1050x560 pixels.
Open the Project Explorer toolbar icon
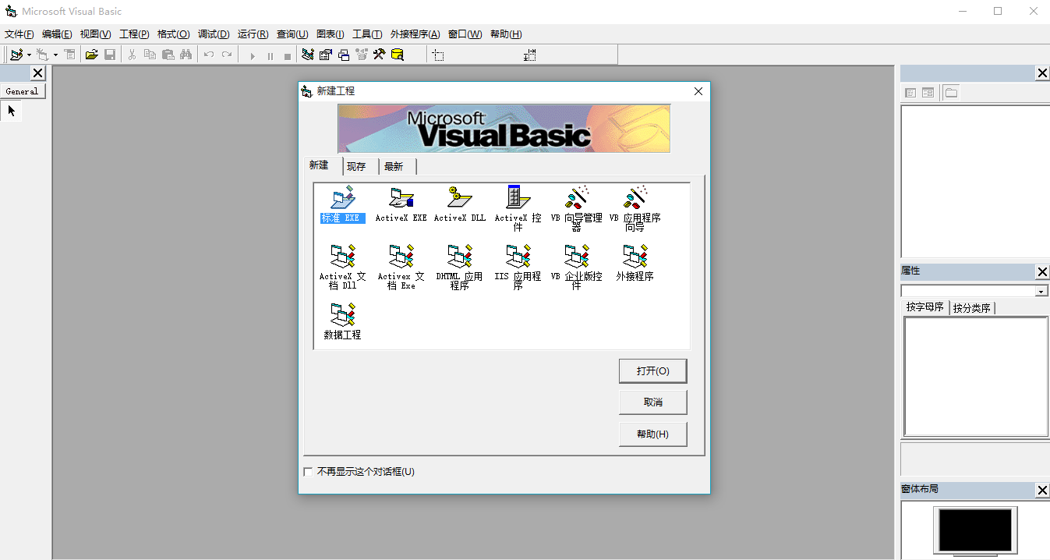[x=308, y=55]
